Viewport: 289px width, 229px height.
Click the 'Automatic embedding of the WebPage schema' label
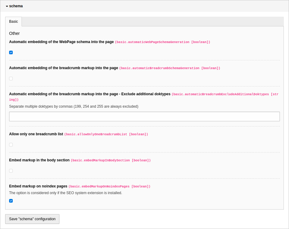tap(61, 42)
